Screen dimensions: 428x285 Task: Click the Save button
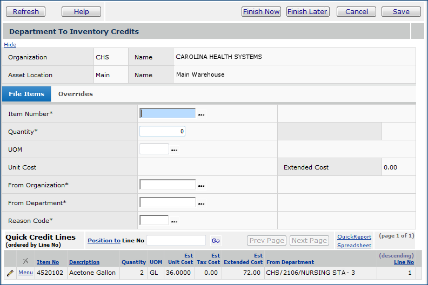pos(401,11)
